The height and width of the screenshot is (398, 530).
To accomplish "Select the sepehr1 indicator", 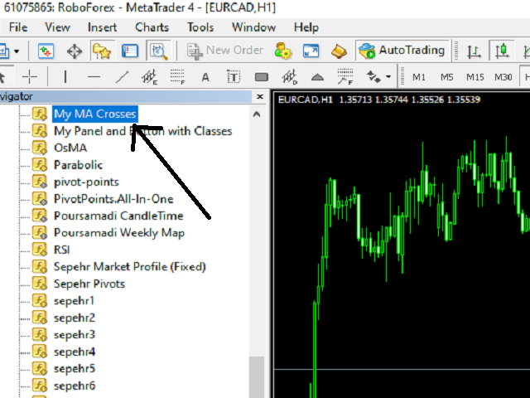I will point(74,301).
